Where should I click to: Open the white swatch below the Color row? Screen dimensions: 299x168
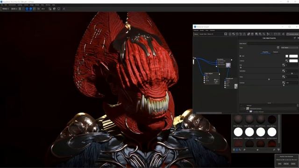tap(293, 61)
